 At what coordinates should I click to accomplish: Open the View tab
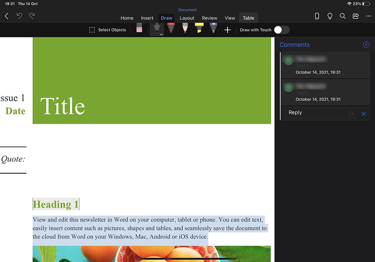pos(230,18)
